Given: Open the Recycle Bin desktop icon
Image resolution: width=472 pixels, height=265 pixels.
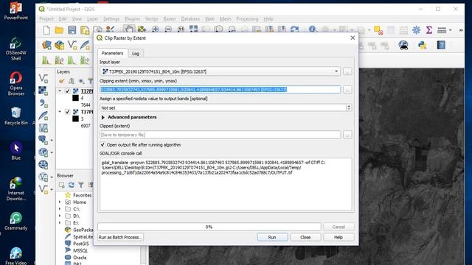Looking at the screenshot, I should [16, 116].
